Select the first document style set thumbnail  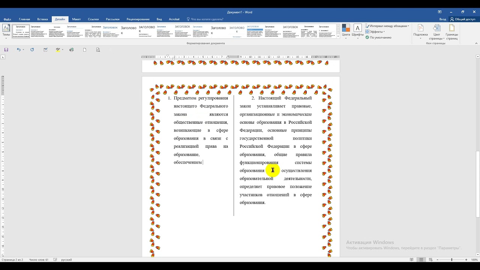(21, 31)
